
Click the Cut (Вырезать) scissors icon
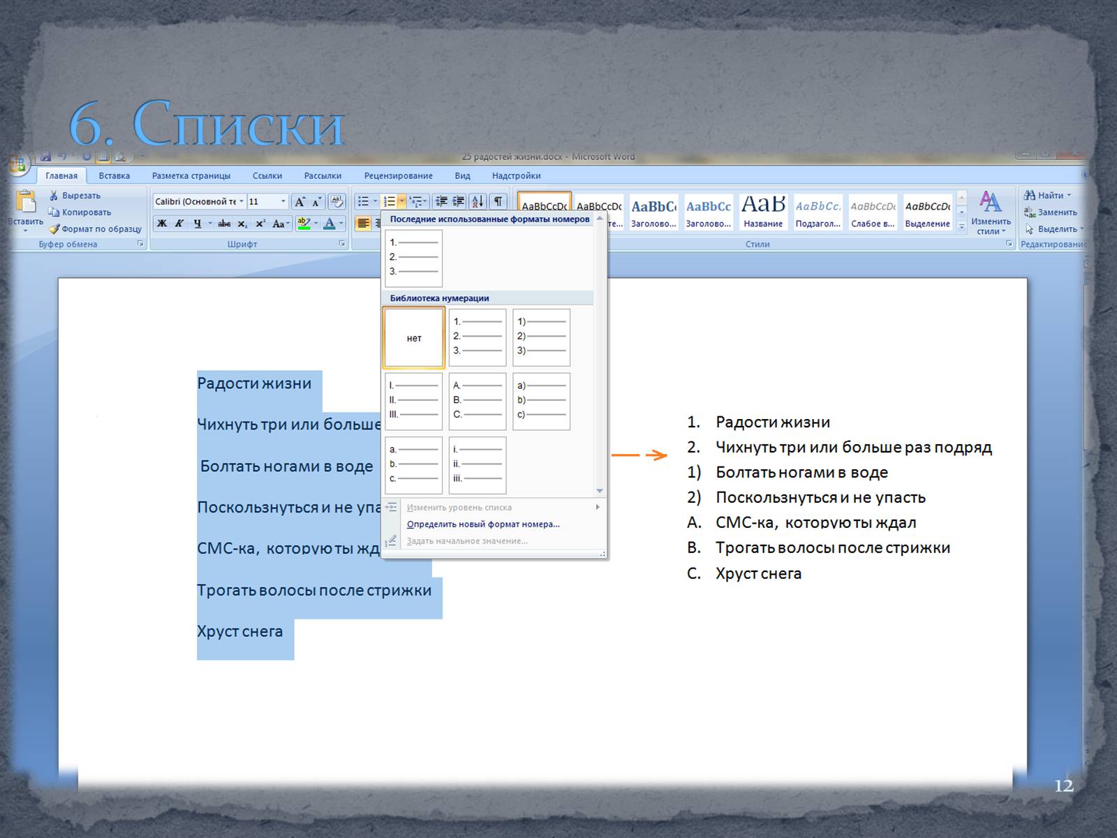coord(54,196)
